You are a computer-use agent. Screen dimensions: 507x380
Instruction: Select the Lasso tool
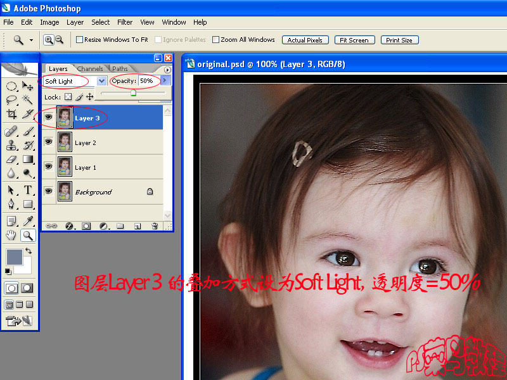[11, 100]
